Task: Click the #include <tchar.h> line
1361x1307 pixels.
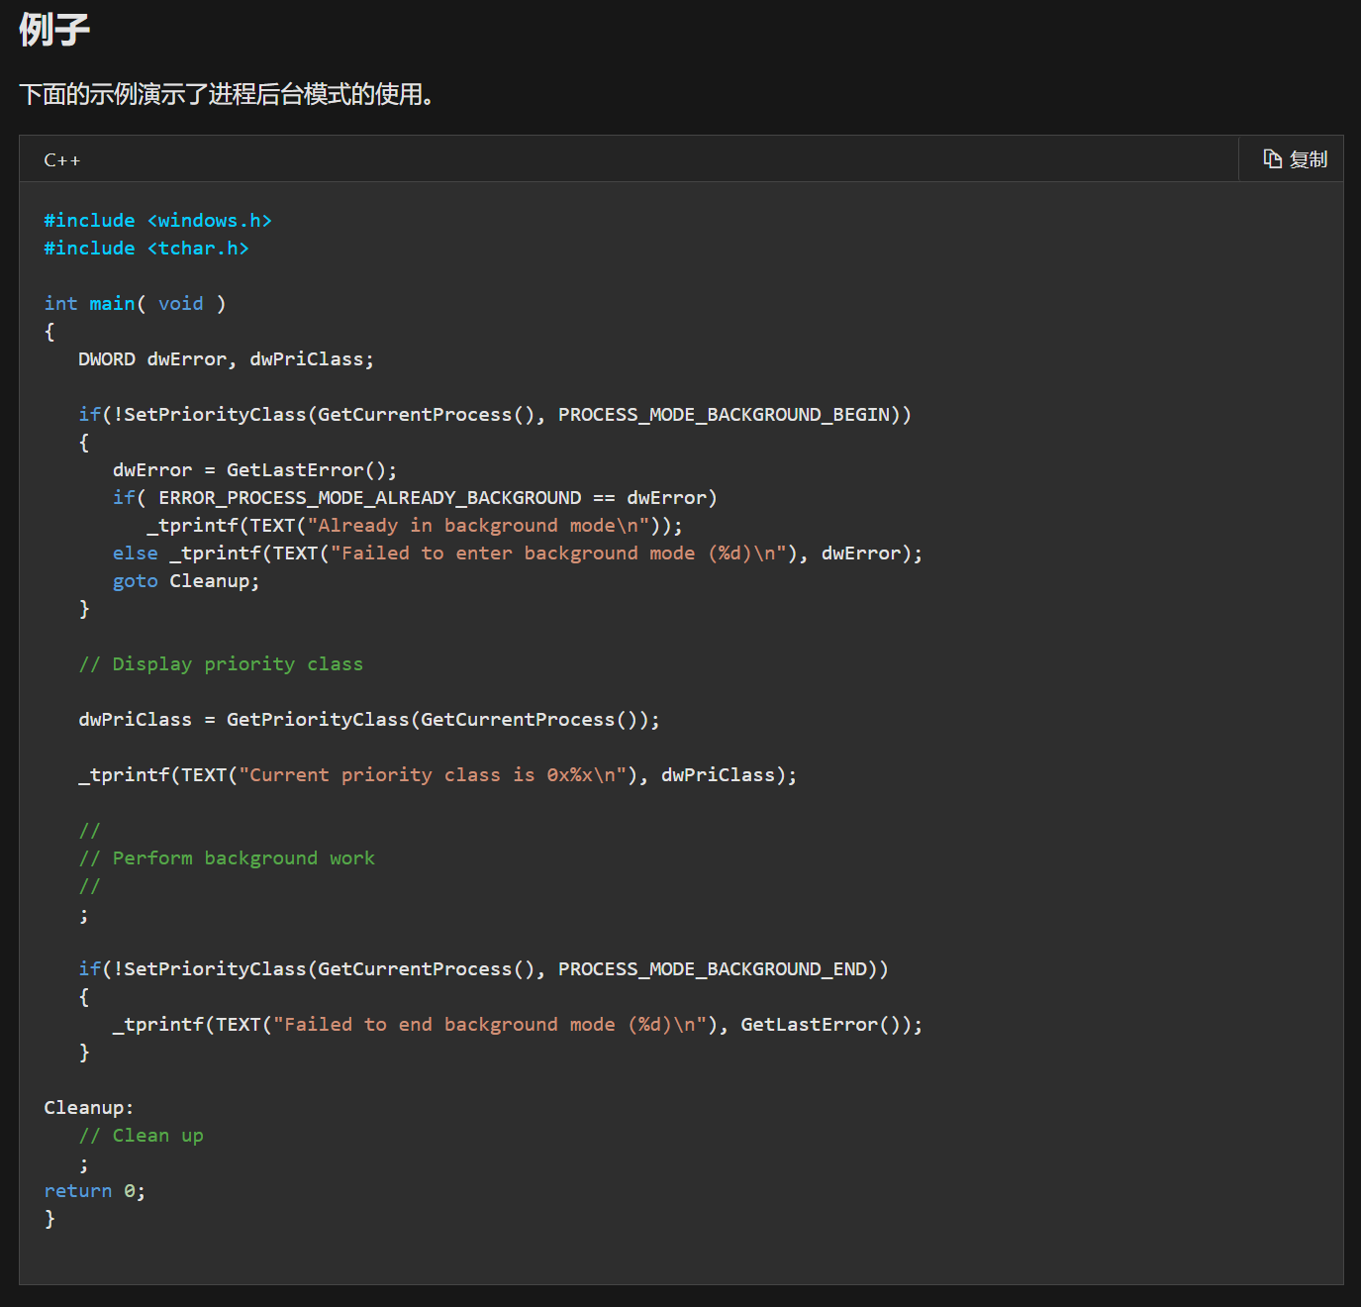Action: coord(146,249)
